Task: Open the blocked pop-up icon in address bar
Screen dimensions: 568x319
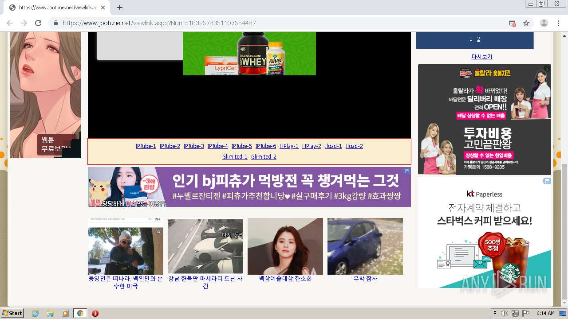Action: tap(512, 23)
